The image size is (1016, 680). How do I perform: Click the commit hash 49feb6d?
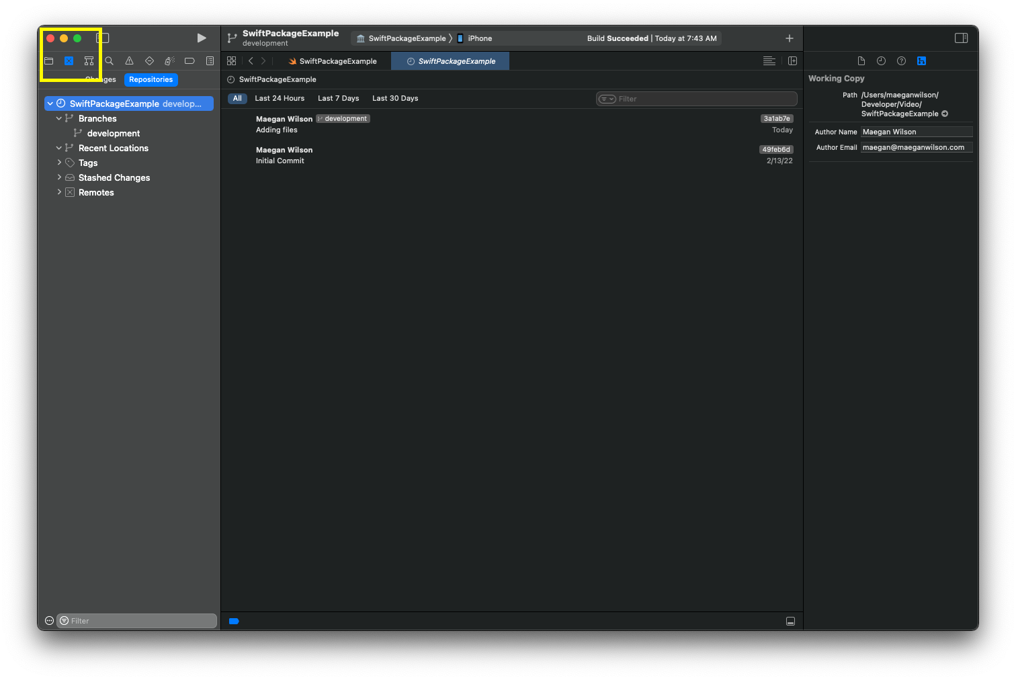tap(776, 149)
